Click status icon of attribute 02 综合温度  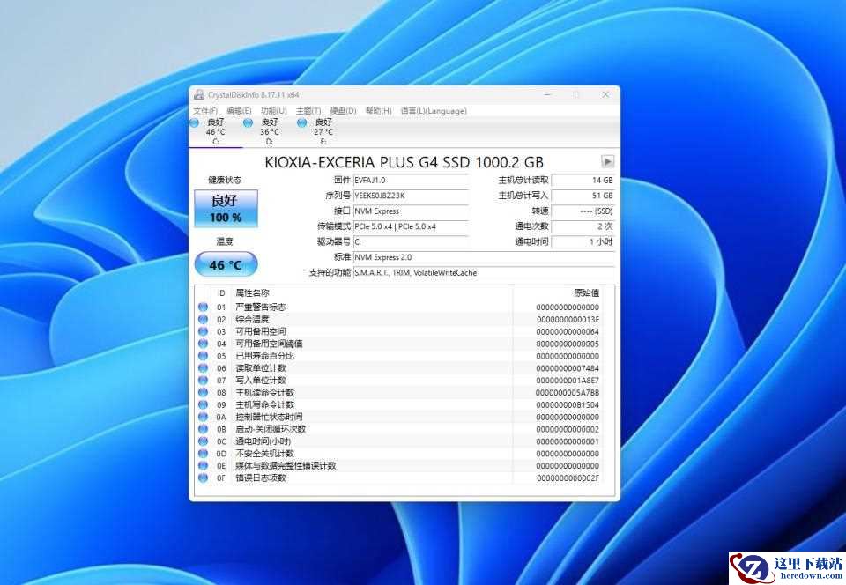(203, 319)
